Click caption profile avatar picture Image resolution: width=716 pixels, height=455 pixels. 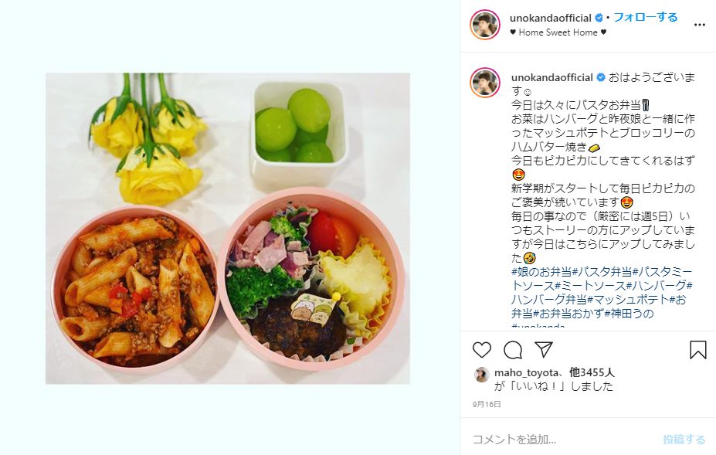pos(485,83)
